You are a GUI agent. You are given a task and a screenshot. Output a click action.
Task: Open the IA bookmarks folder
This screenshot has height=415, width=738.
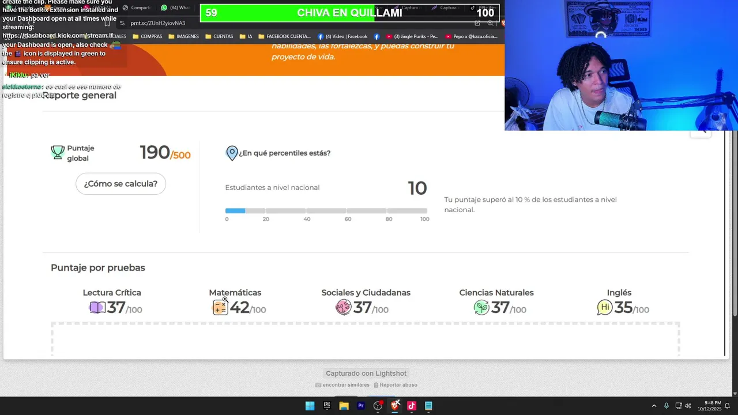[245, 36]
